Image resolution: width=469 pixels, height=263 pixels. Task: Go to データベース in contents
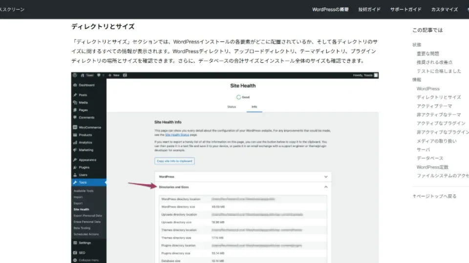tap(430, 158)
